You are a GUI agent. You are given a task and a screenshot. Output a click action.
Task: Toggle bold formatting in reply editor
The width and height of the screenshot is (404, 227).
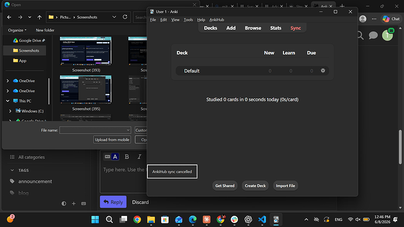pyautogui.click(x=127, y=156)
